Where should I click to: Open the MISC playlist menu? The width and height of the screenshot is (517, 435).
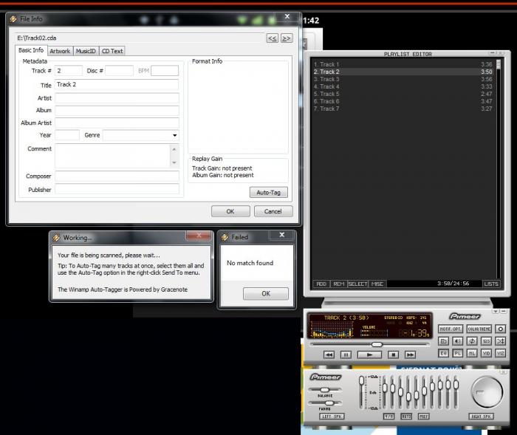(377, 284)
